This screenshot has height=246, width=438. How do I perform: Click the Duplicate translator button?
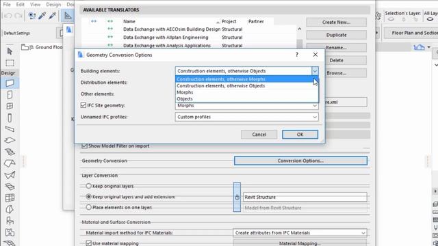tap(336, 35)
